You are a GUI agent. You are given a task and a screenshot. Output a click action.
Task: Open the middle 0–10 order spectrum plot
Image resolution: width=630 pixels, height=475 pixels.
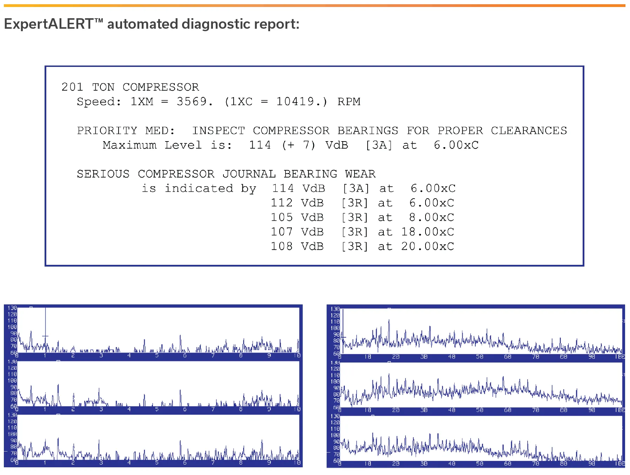158,384
